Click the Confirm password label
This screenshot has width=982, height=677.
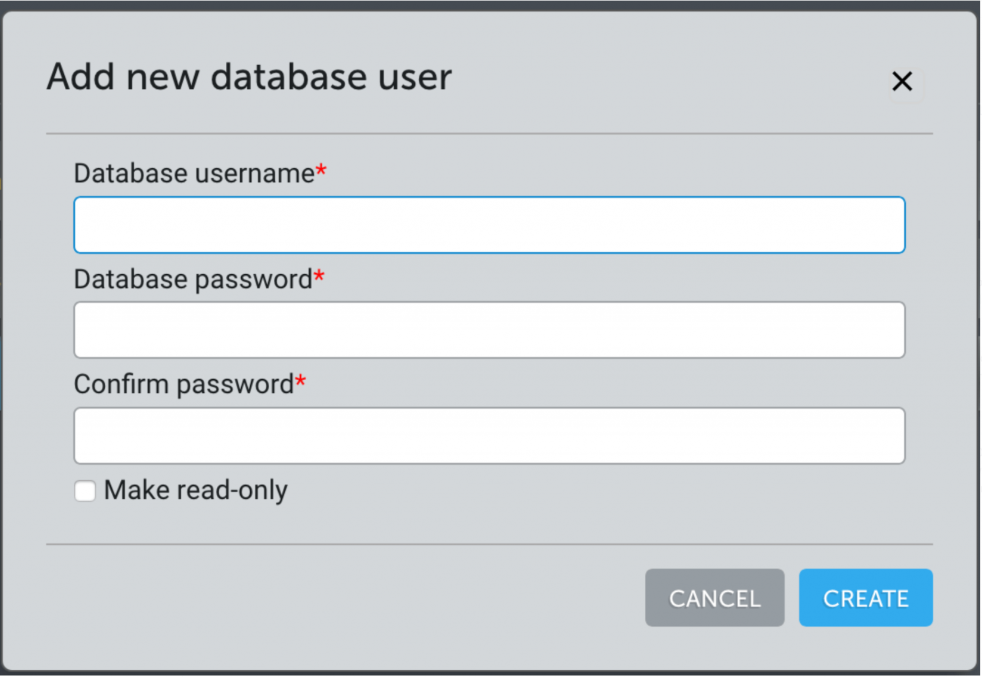tap(184, 385)
